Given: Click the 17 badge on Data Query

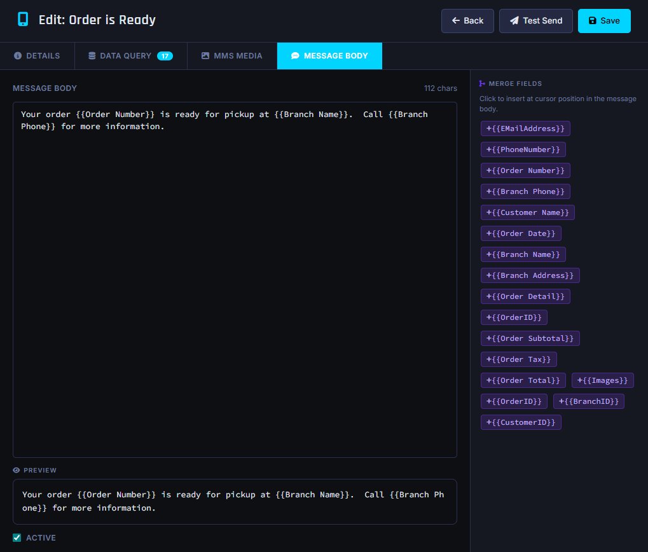Looking at the screenshot, I should pos(165,56).
